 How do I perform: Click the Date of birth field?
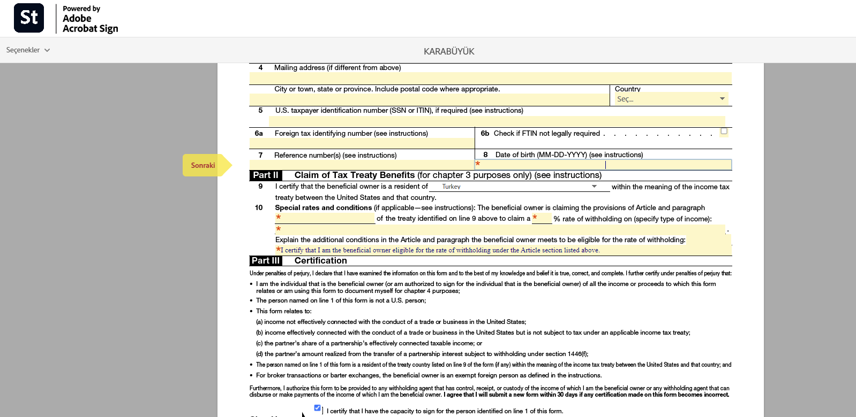coord(603,165)
